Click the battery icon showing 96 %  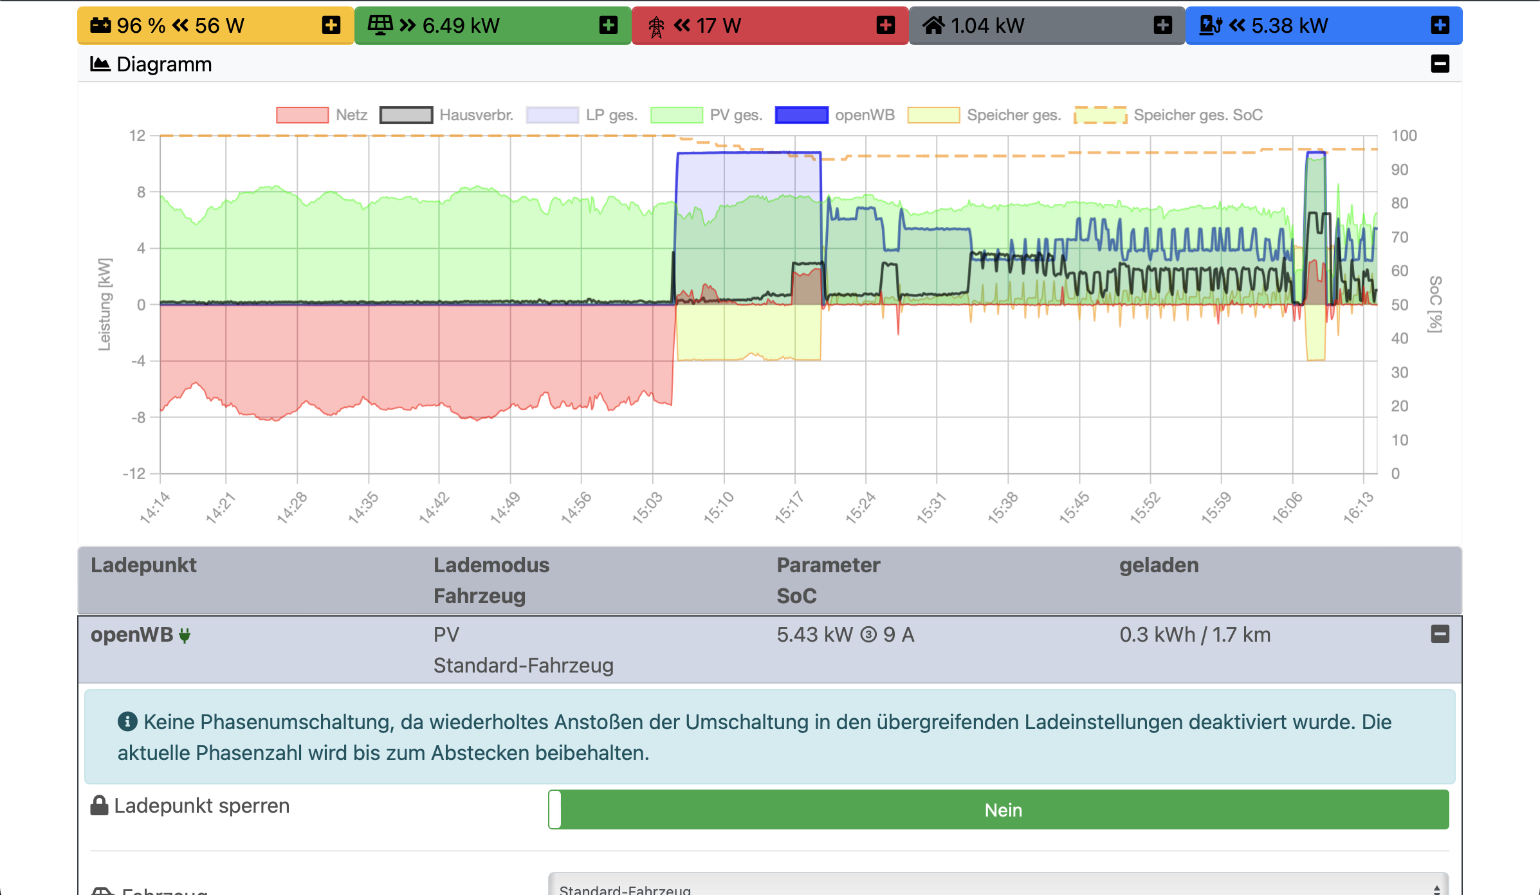click(100, 25)
